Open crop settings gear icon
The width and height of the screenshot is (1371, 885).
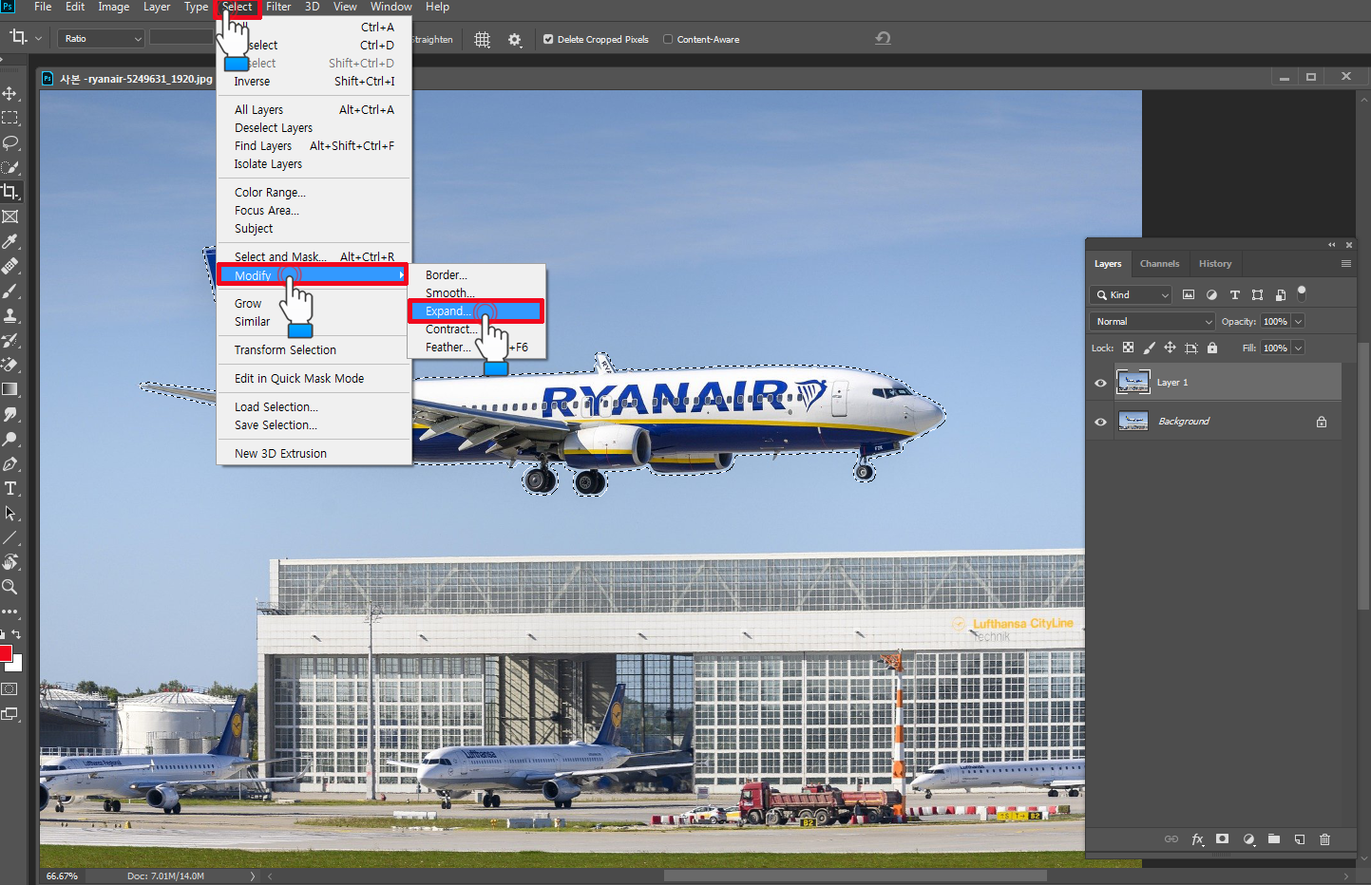pos(515,40)
